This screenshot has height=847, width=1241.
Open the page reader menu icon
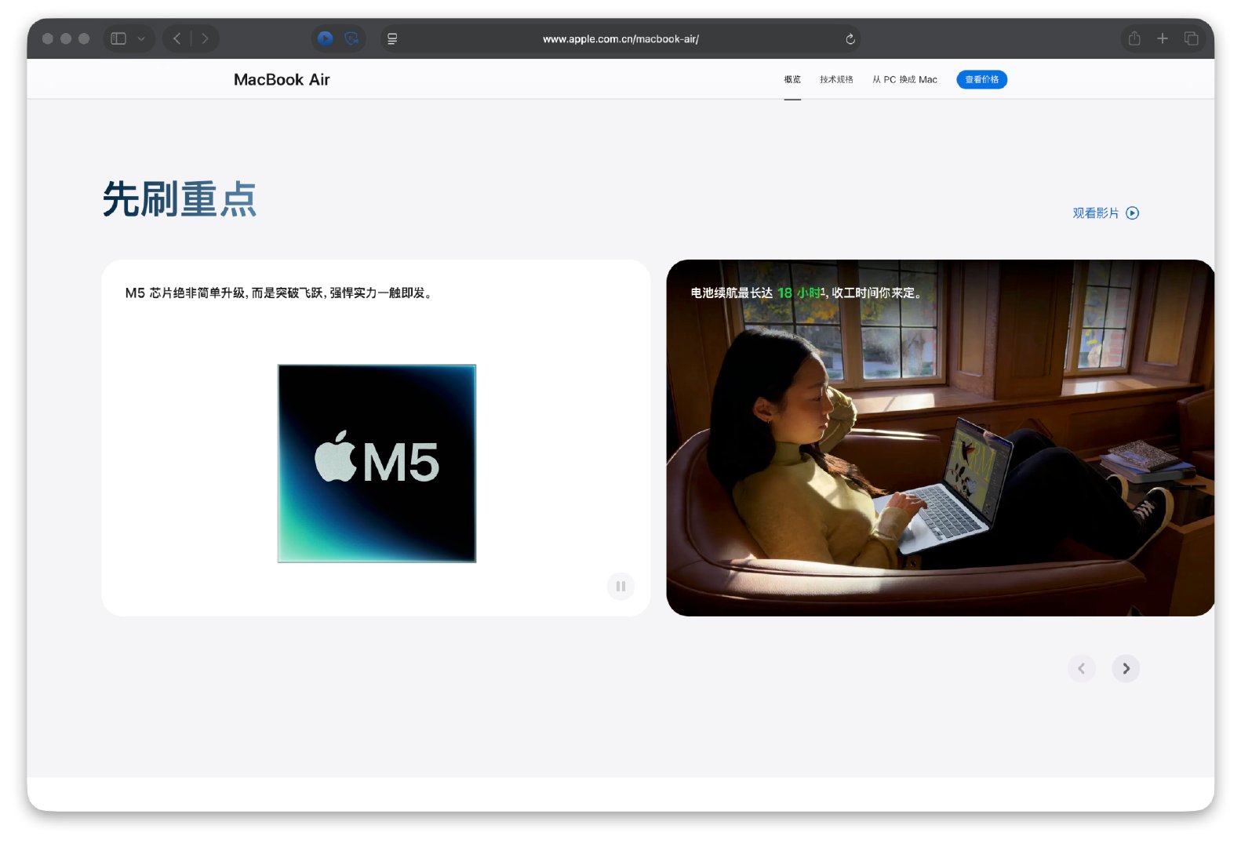(392, 38)
